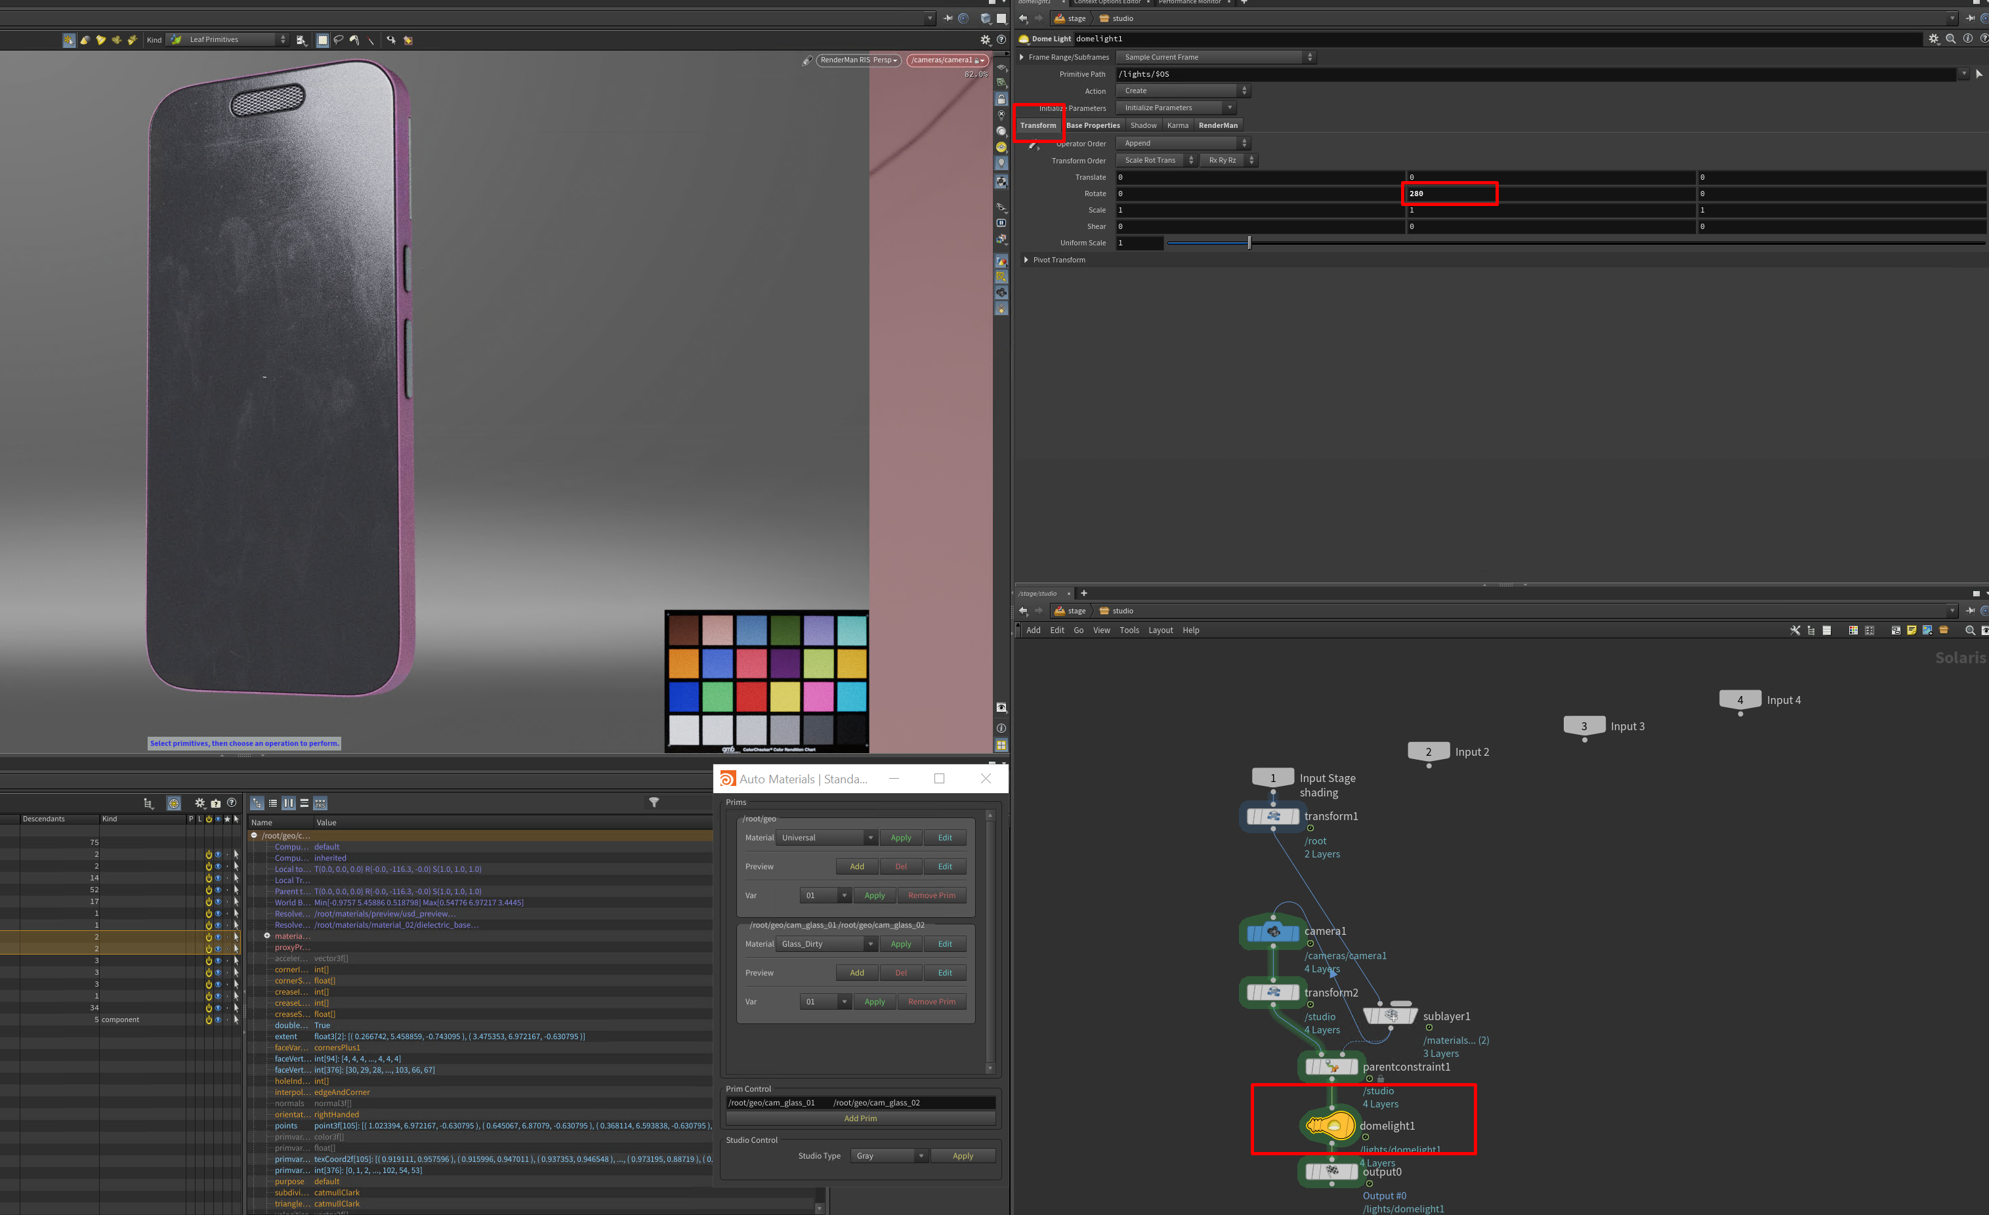This screenshot has width=1989, height=1215.
Task: Open the Kind Leaf Primitives dropdown
Action: tap(228, 39)
